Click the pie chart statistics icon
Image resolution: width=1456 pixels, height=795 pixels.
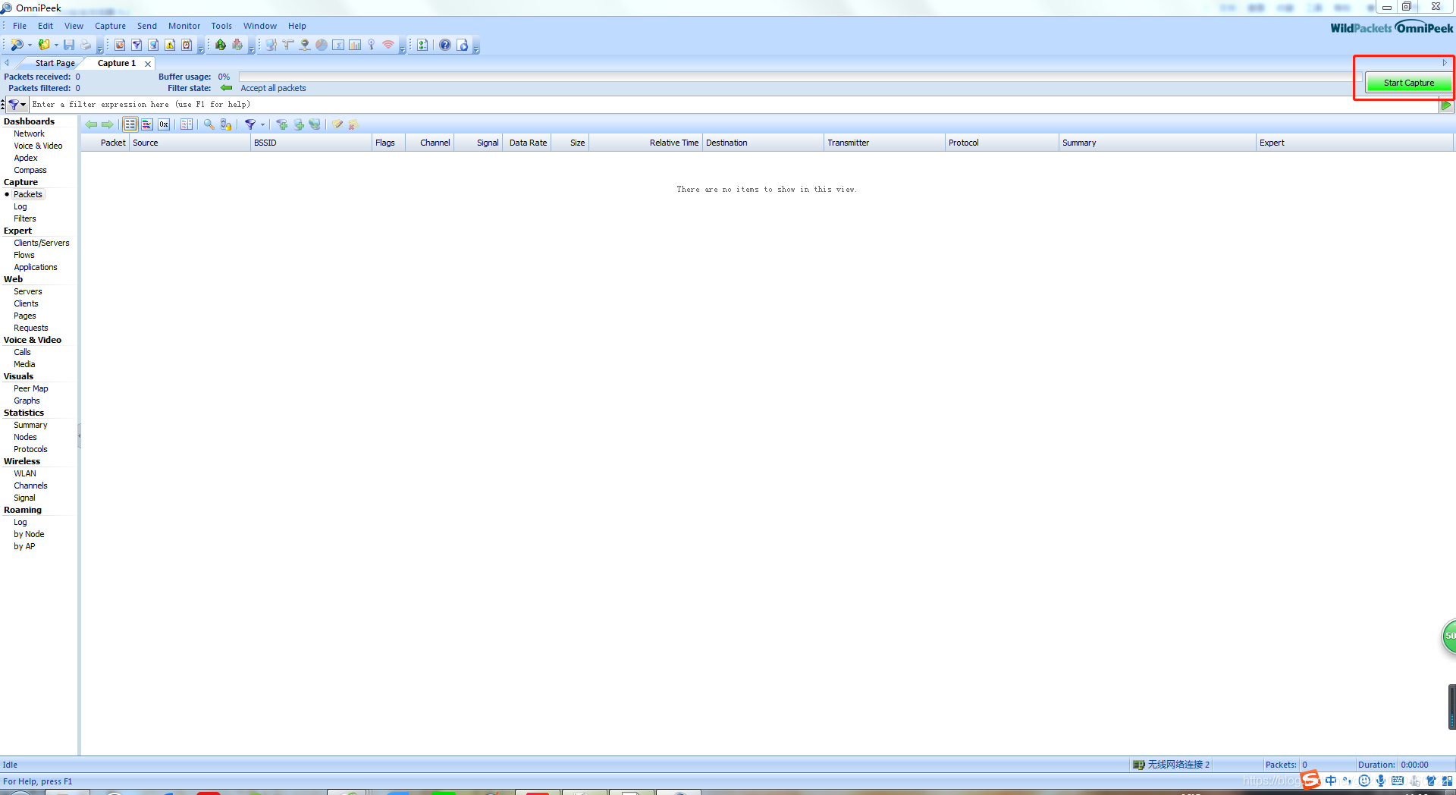(x=322, y=45)
